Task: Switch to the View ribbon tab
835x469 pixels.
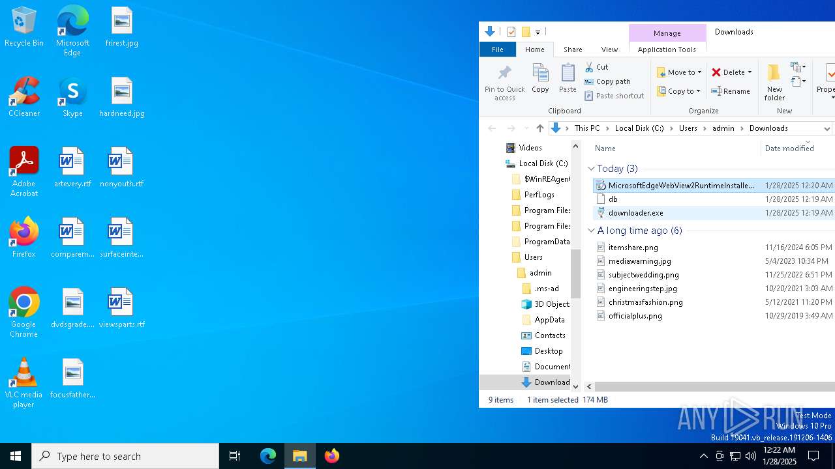Action: point(609,50)
